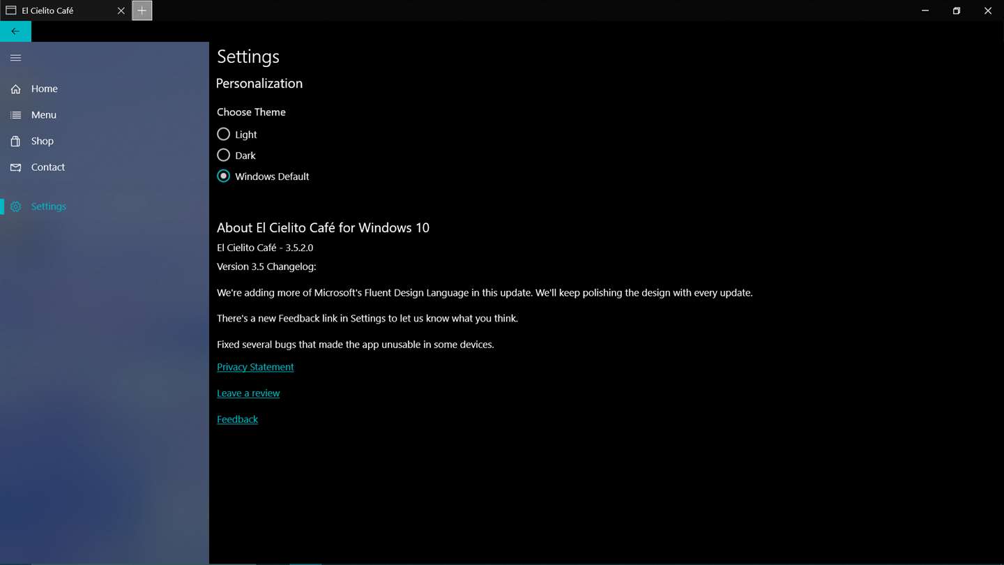Restore down the application window

point(957,10)
